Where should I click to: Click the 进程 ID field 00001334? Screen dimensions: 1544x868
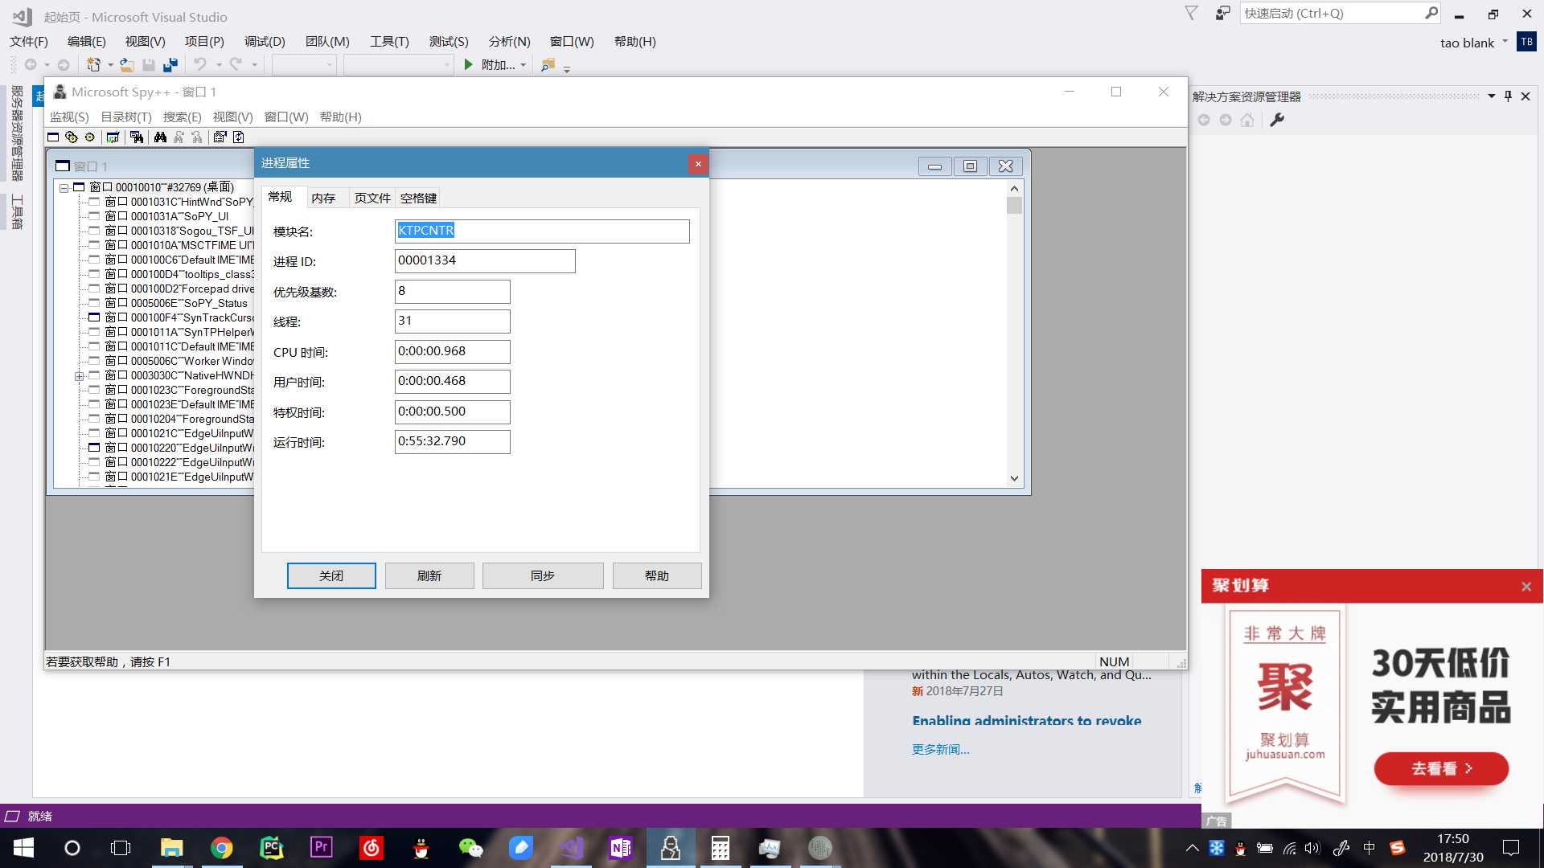coord(485,261)
